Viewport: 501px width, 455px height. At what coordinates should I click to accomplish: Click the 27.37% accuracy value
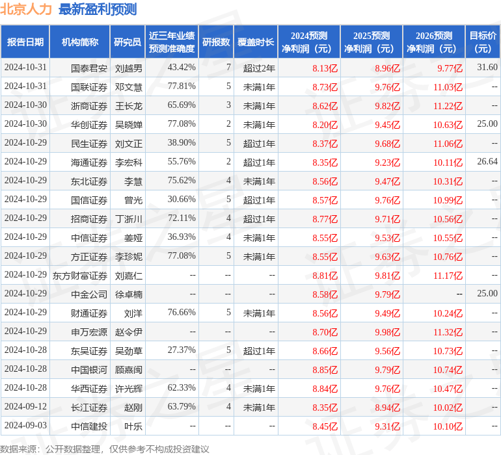tap(182, 350)
